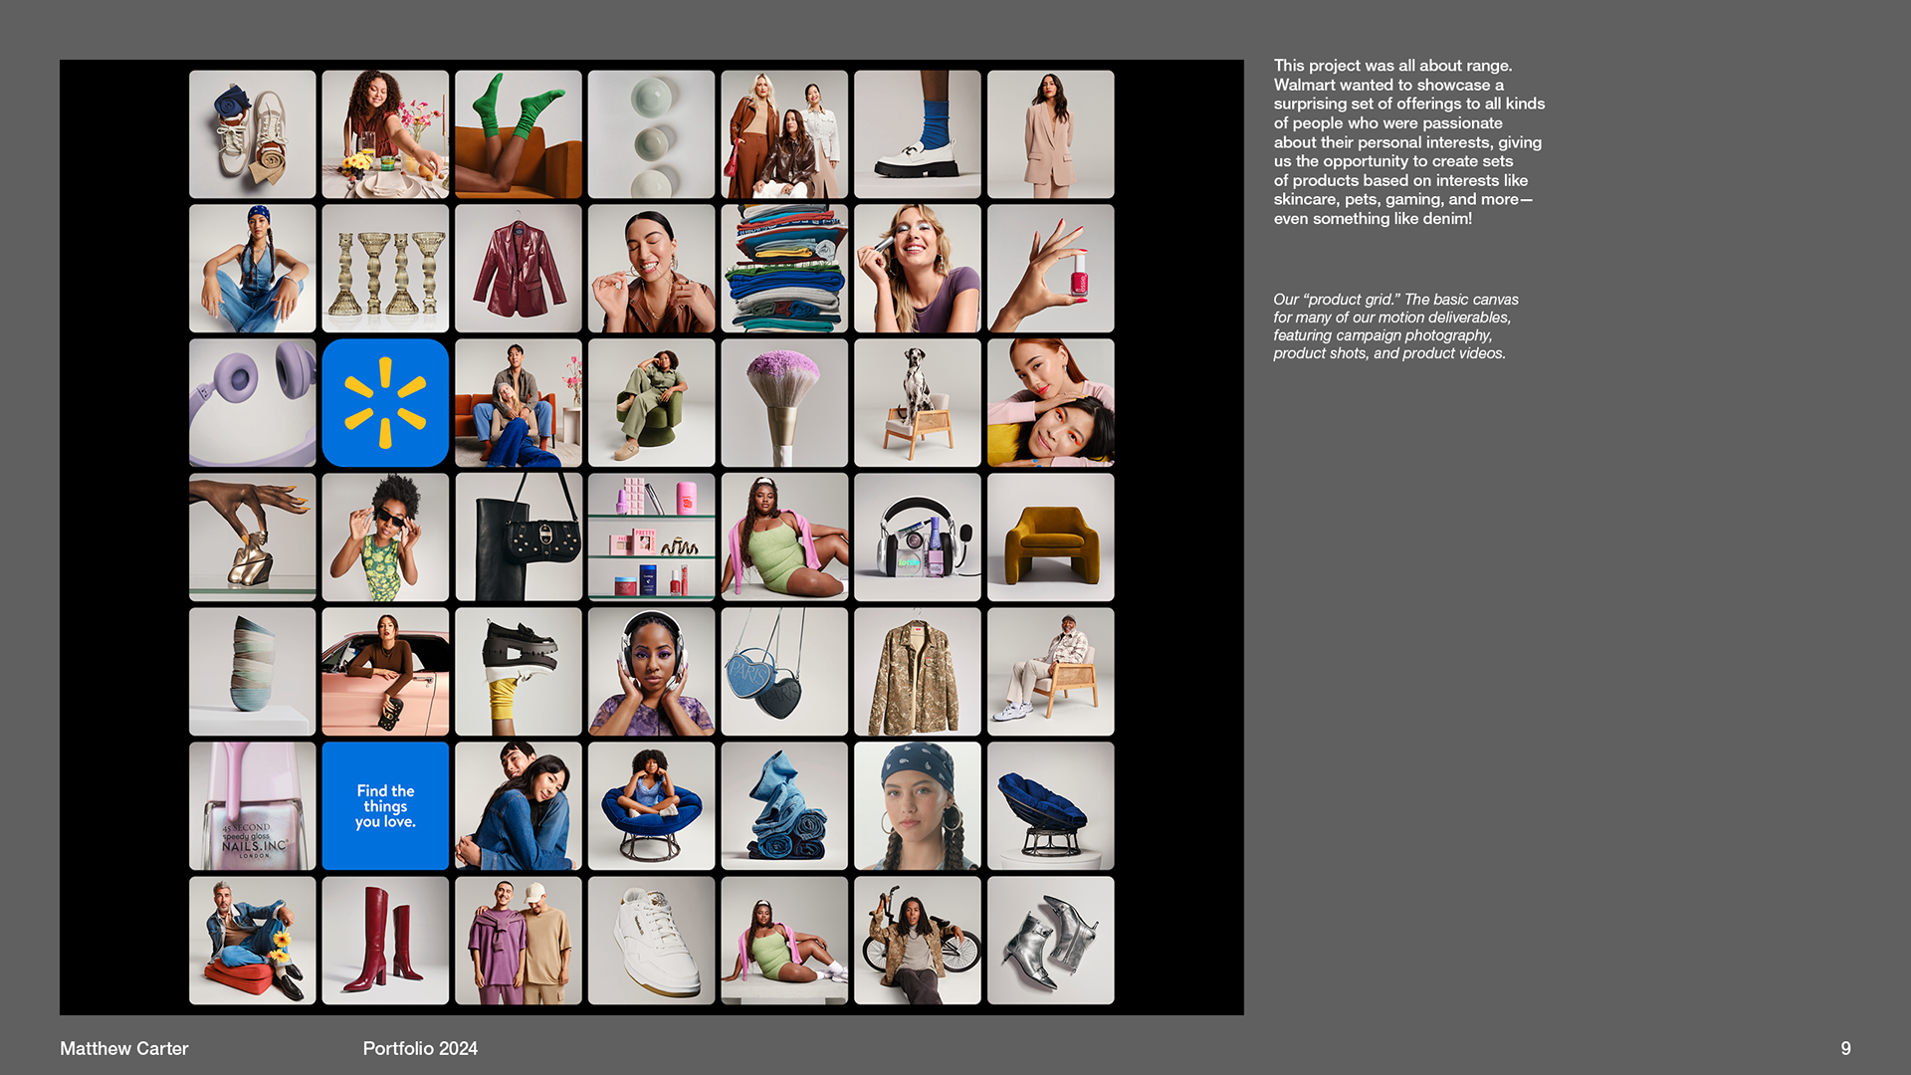
Task: Select the burgundy leather blazer thumbnail
Action: point(518,268)
